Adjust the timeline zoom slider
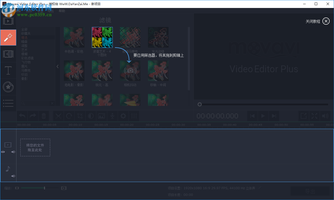334x200 pixels. tap(44, 188)
